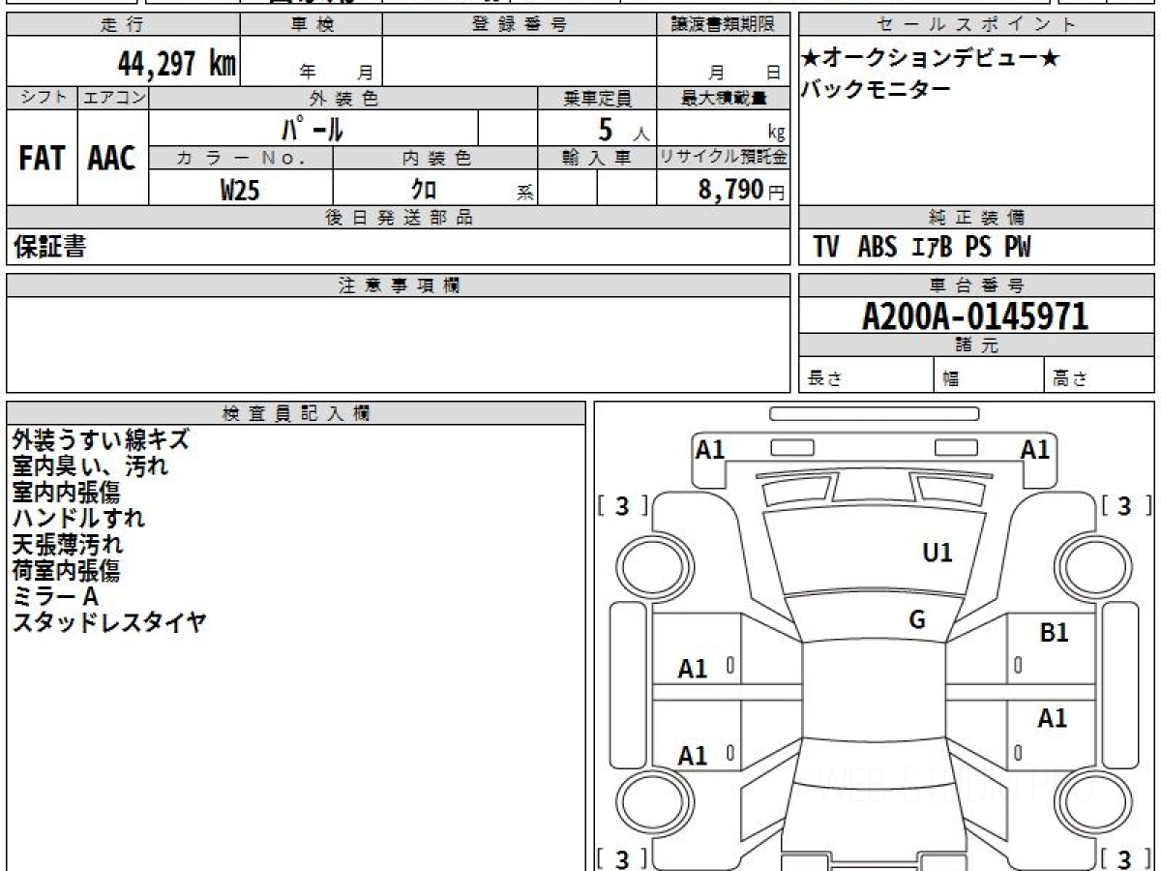Select the note スタッドレスタイヤ
The width and height of the screenshot is (1161, 871).
pos(109,622)
